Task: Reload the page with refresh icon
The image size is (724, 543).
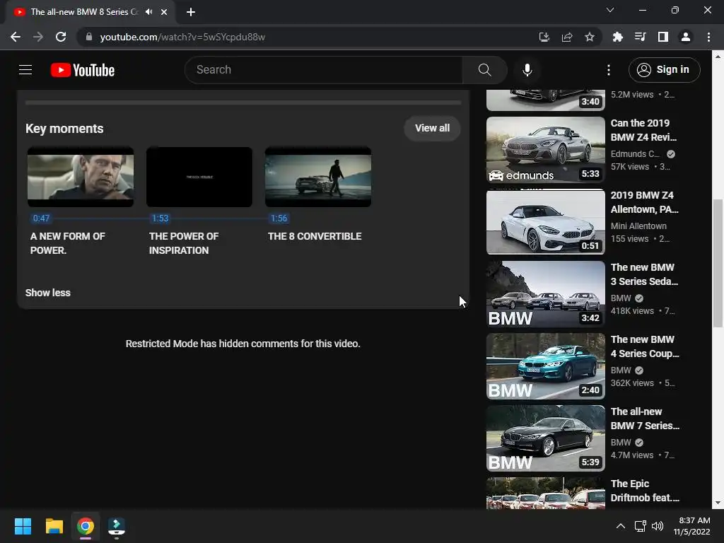Action: 61,37
